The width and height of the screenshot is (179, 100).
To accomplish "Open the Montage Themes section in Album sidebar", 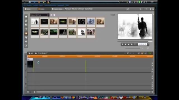I will pyautogui.click(x=26, y=25).
